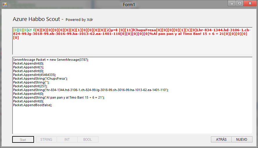Click the BOOL button
Image resolution: width=258 pixels, height=148 pixels.
click(x=88, y=140)
